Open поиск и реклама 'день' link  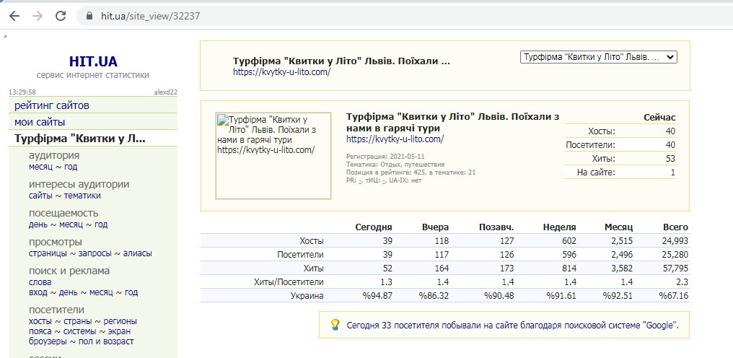69,292
